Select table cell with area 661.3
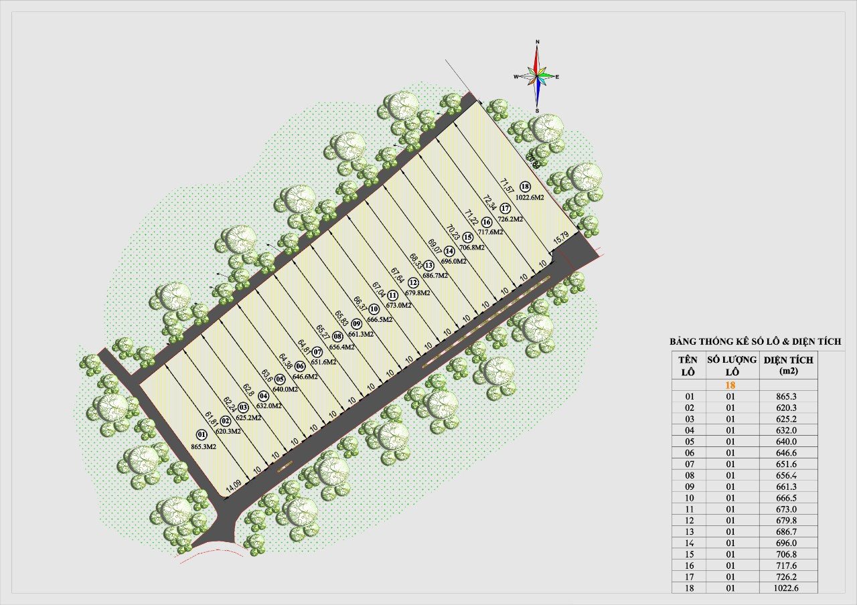 [789, 487]
